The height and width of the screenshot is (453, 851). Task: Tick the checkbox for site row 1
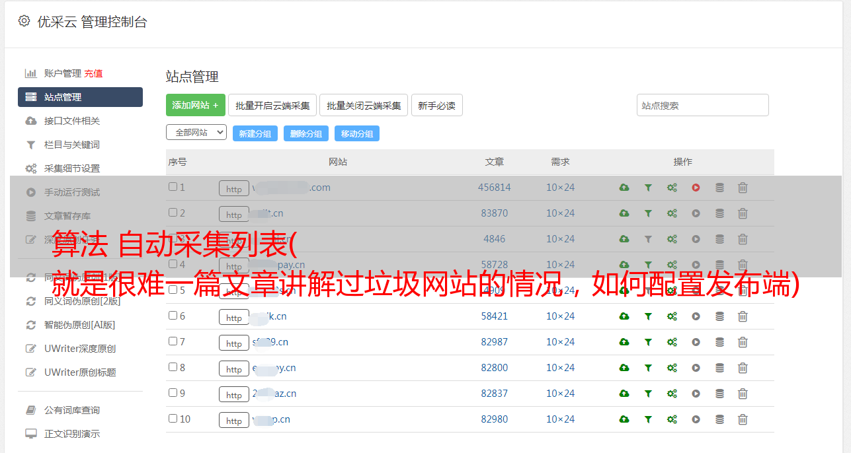click(173, 187)
